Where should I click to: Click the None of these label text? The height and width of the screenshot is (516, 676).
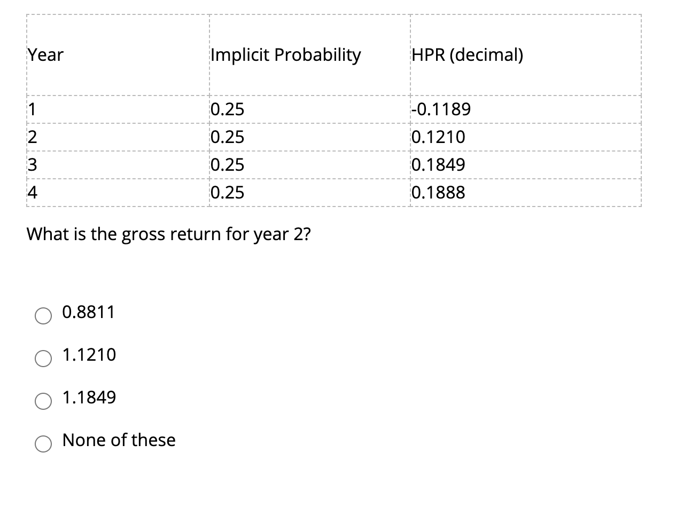[x=119, y=440]
